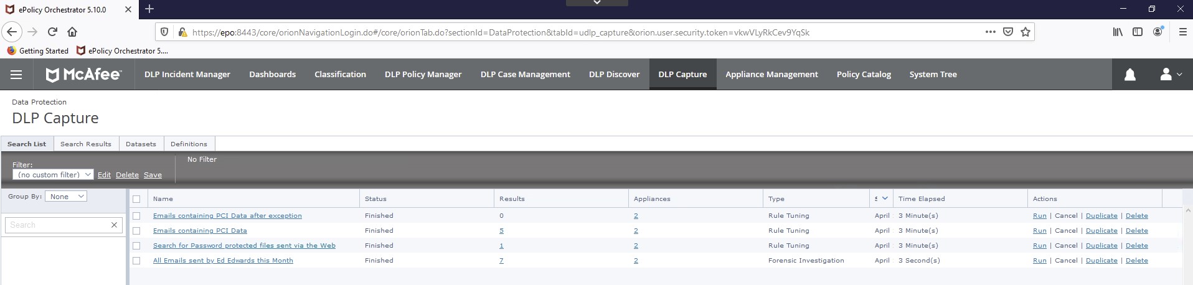
Task: Open the page actions ellipsis menu
Action: point(990,32)
